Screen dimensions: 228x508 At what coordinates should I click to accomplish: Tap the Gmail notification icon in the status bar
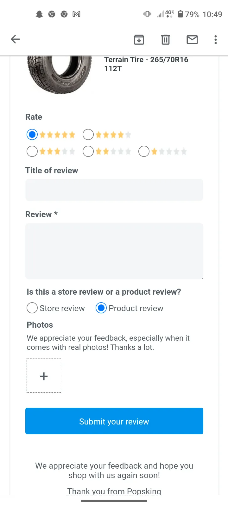[x=76, y=14]
